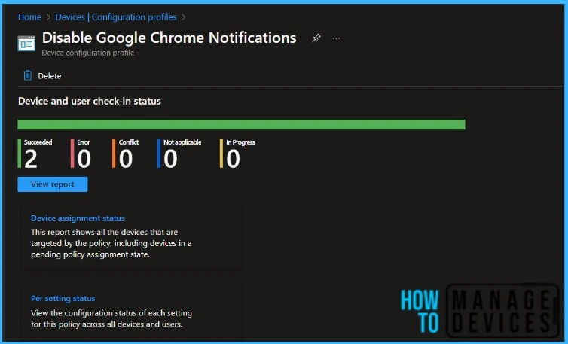
Task: Open Device assignment status report
Action: click(x=78, y=218)
